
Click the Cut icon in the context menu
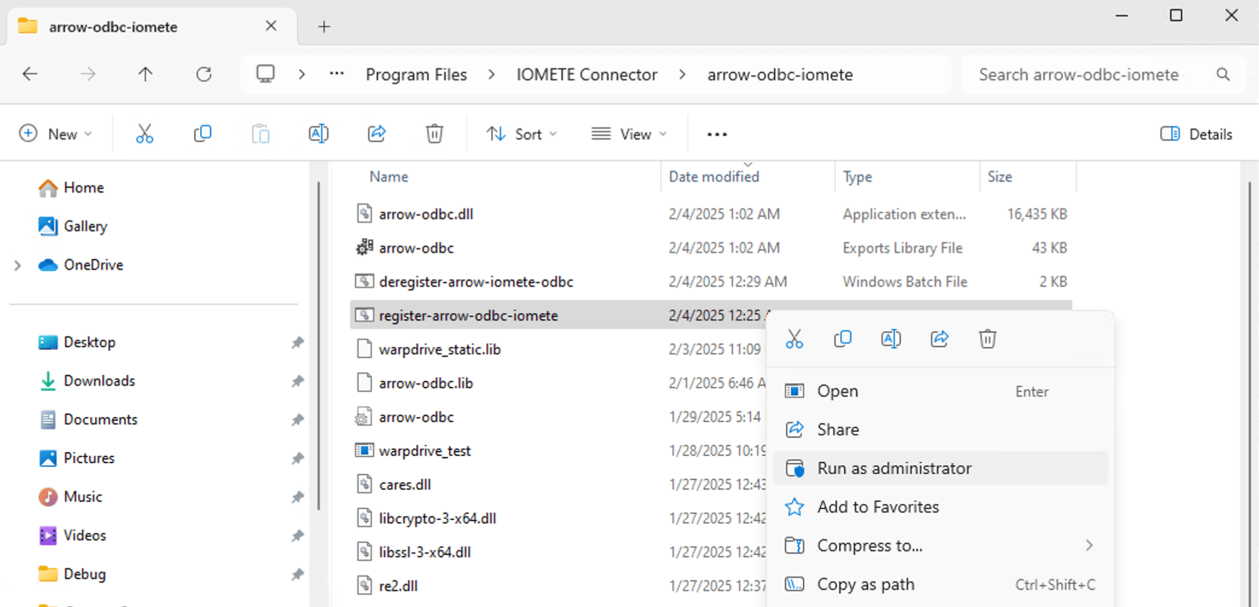(x=794, y=339)
